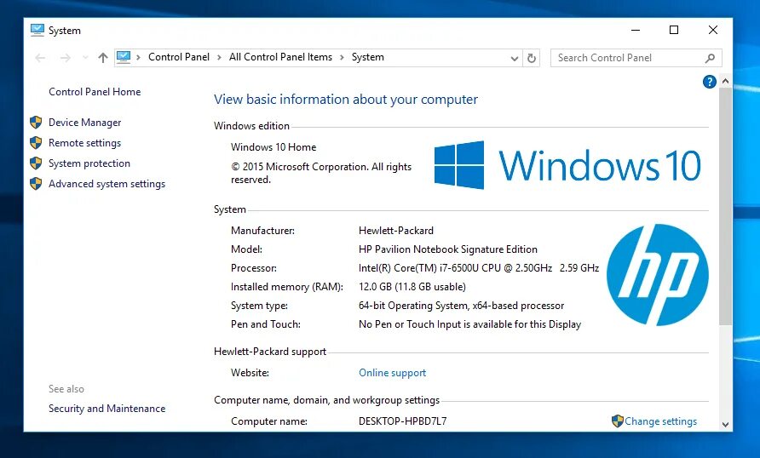Click the shield icon beside Advanced system settings
The height and width of the screenshot is (458, 760).
point(36,184)
